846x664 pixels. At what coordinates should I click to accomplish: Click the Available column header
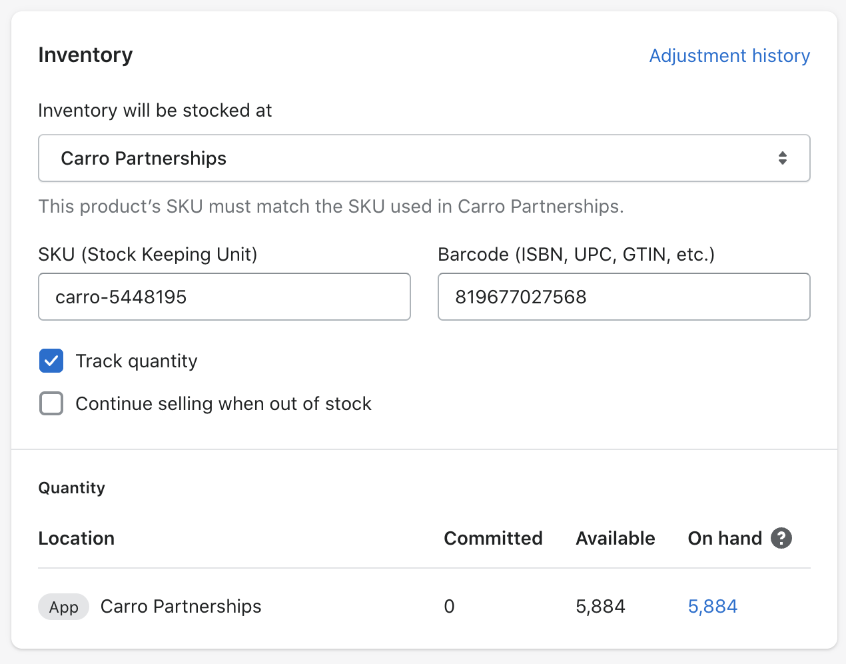pos(615,539)
